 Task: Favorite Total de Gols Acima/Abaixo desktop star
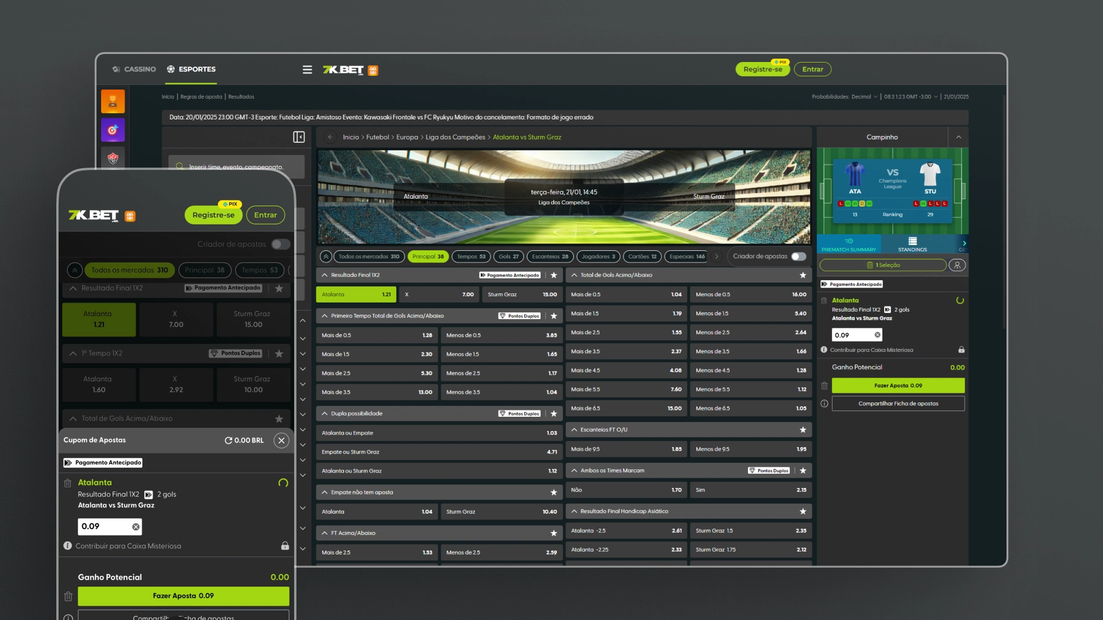pyautogui.click(x=803, y=275)
